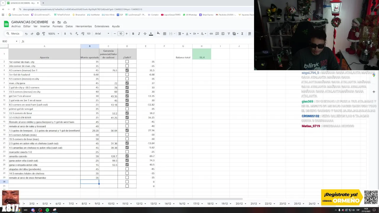Open the Archivo menu
The image size is (379, 213).
point(16,26)
